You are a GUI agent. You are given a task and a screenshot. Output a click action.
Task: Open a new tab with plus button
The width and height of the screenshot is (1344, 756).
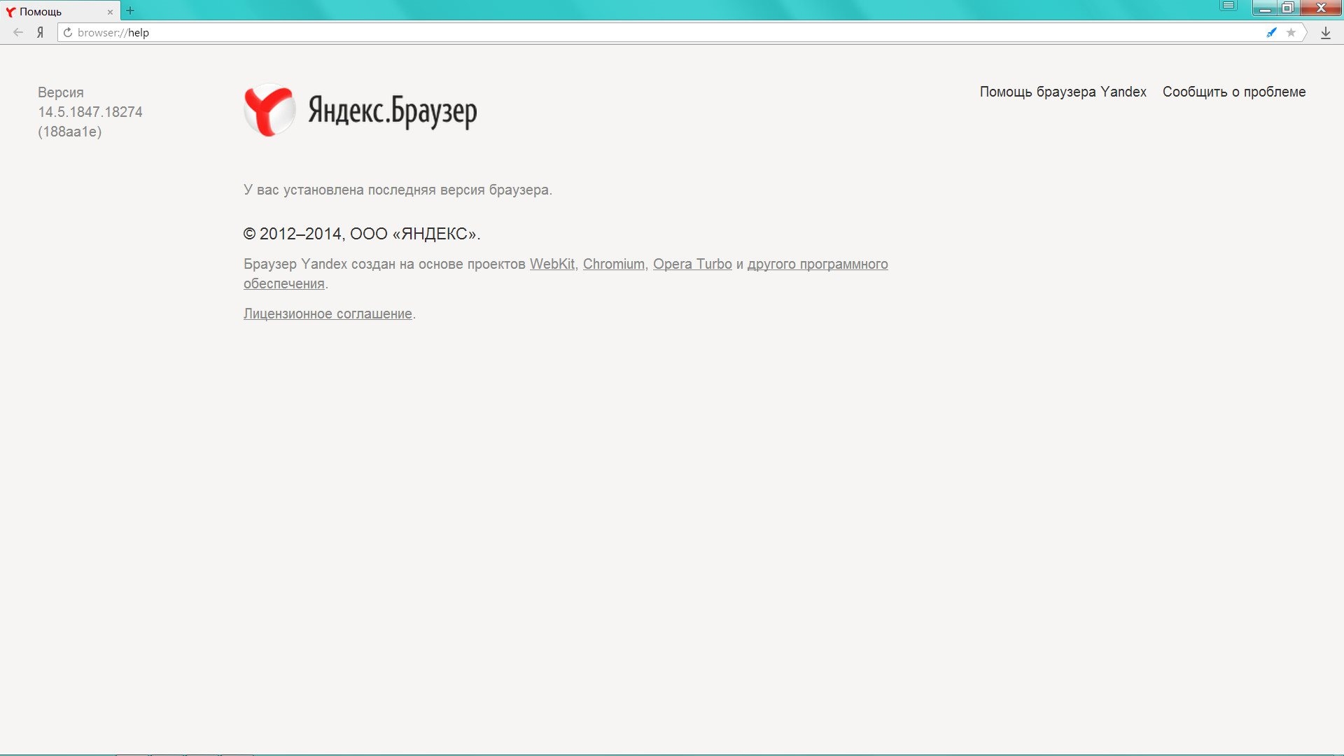pos(130,10)
